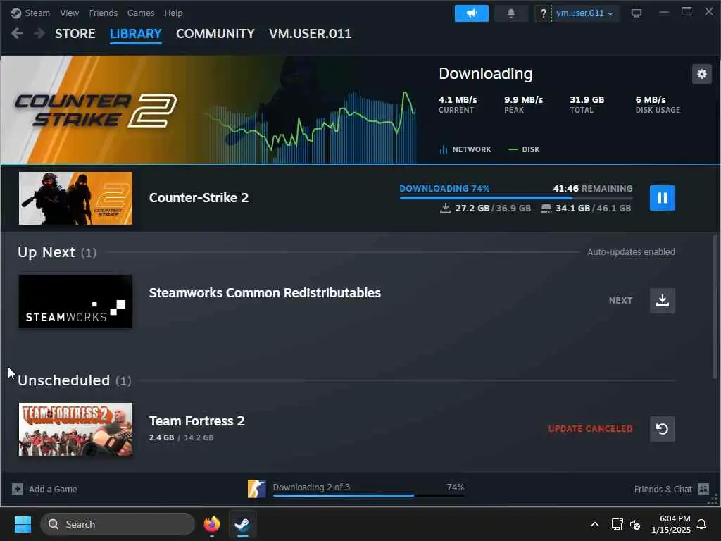Click the Counter-Strike 2 banner image
Image resolution: width=721 pixels, height=541 pixels.
click(x=208, y=109)
